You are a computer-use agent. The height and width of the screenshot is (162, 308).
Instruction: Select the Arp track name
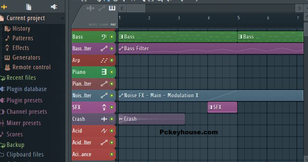76,60
